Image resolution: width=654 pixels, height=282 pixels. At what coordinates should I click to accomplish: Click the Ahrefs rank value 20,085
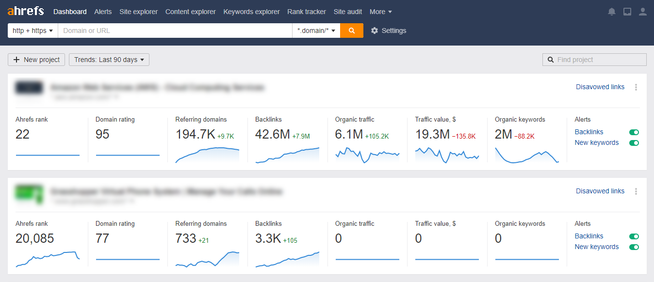[x=34, y=239]
